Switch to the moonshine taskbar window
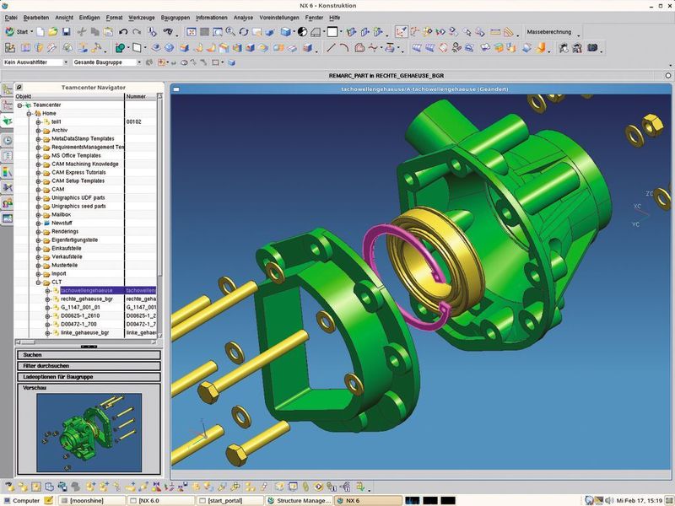The image size is (675, 506). tap(91, 500)
